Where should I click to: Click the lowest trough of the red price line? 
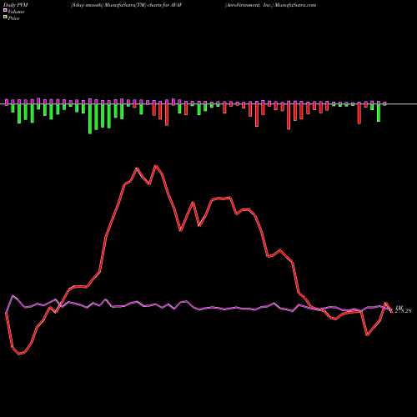pos(19,354)
